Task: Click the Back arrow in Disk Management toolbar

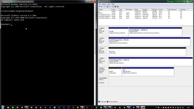Action: coord(99,7)
